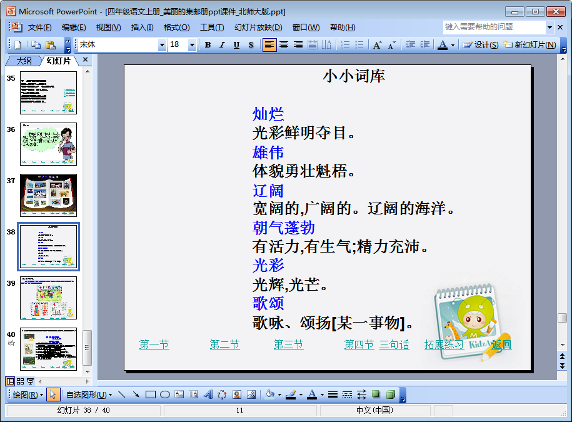Switch to the 大纲 outline tab

click(x=24, y=61)
